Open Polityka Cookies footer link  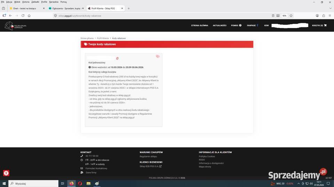(x=207, y=157)
